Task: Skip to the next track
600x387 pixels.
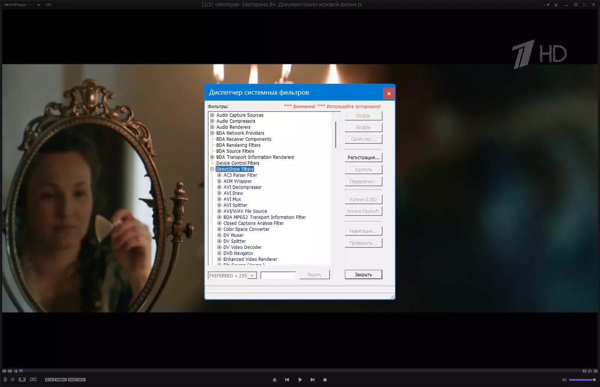Action: pos(313,379)
